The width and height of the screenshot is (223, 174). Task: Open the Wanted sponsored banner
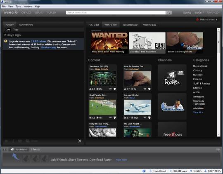(109, 43)
